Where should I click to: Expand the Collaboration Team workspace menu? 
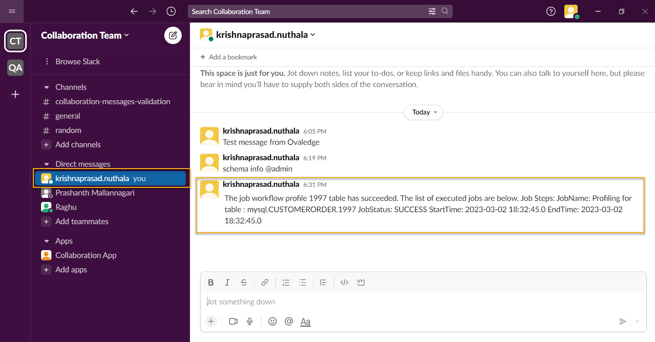point(85,36)
